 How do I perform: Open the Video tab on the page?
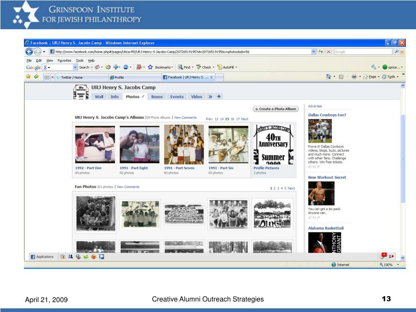pos(197,97)
